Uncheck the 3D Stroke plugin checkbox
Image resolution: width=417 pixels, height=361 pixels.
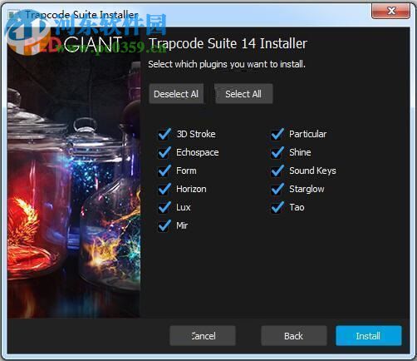pyautogui.click(x=164, y=134)
